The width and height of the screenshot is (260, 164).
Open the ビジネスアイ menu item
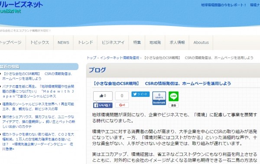(113, 42)
